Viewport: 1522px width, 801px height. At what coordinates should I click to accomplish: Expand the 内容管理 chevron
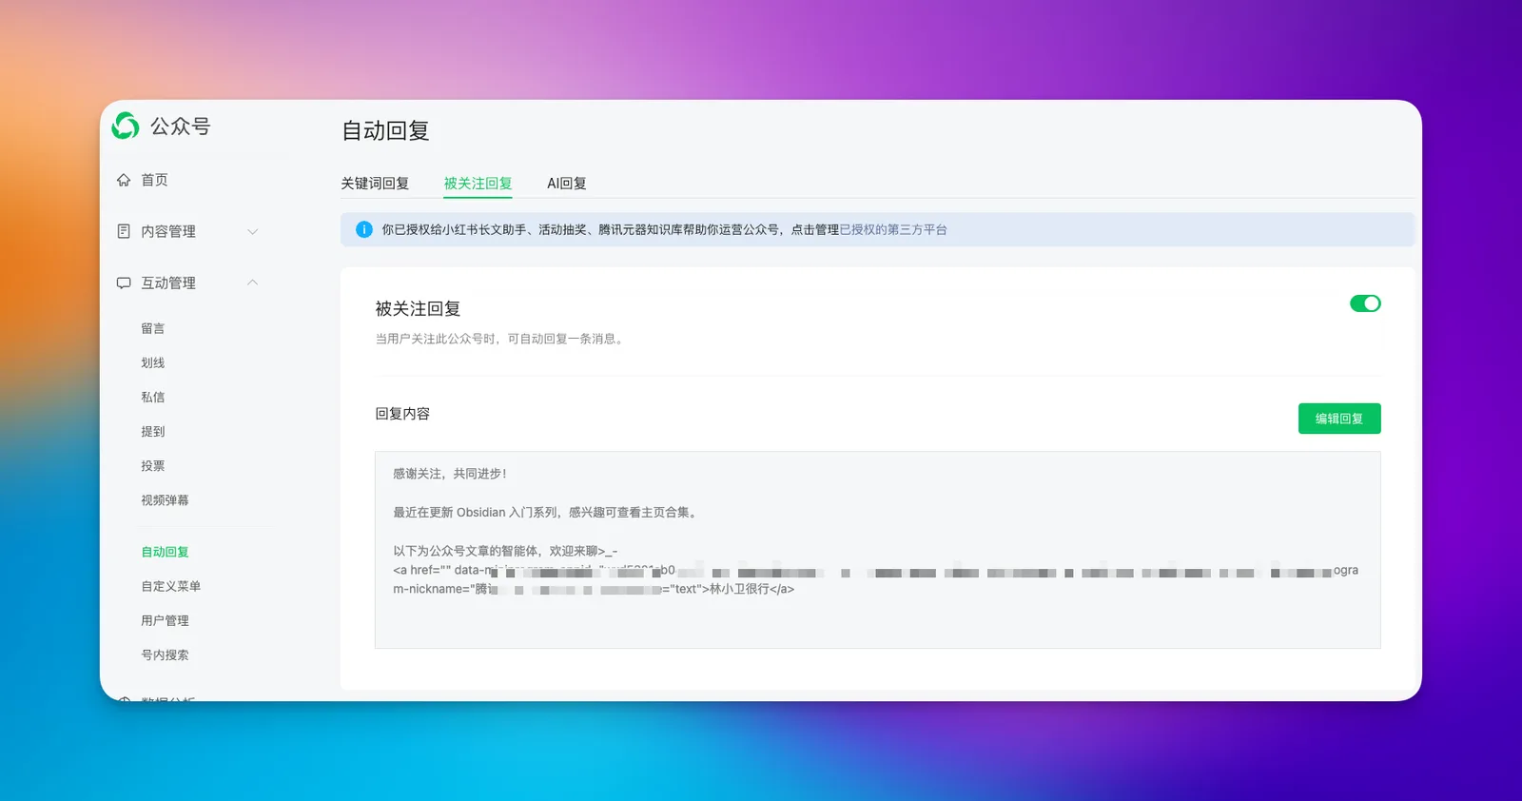(253, 231)
